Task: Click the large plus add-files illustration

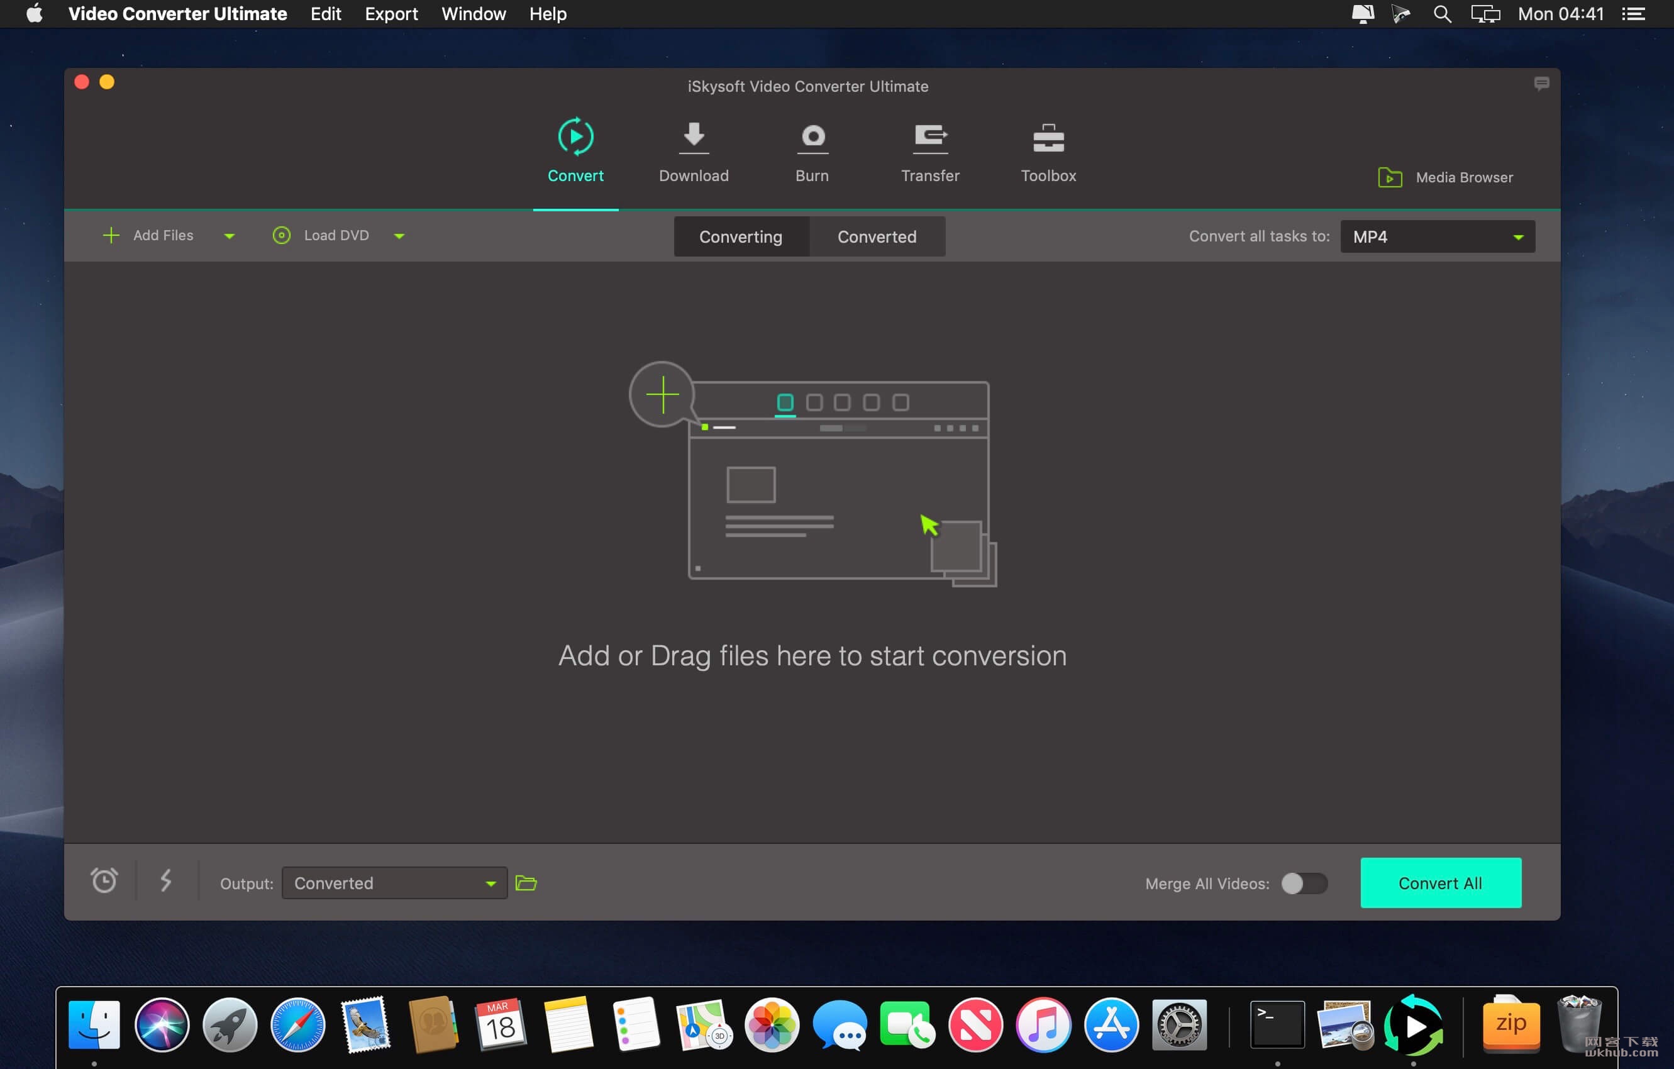Action: (x=663, y=394)
